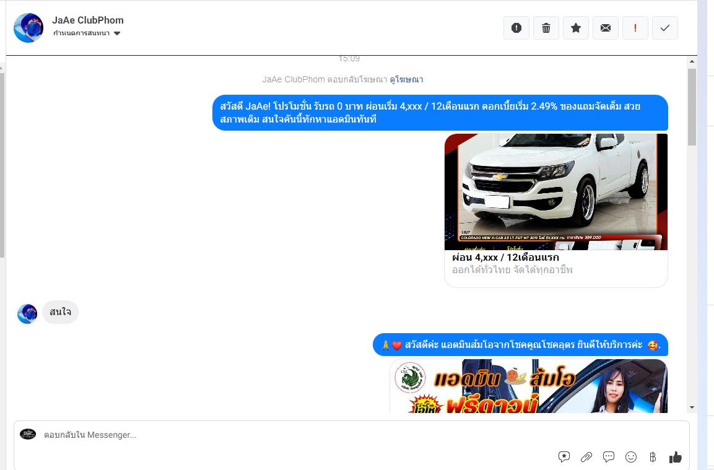The height and width of the screenshot is (470, 714).
Task: Open the white Chevrolet pickup ad image
Action: click(x=556, y=192)
